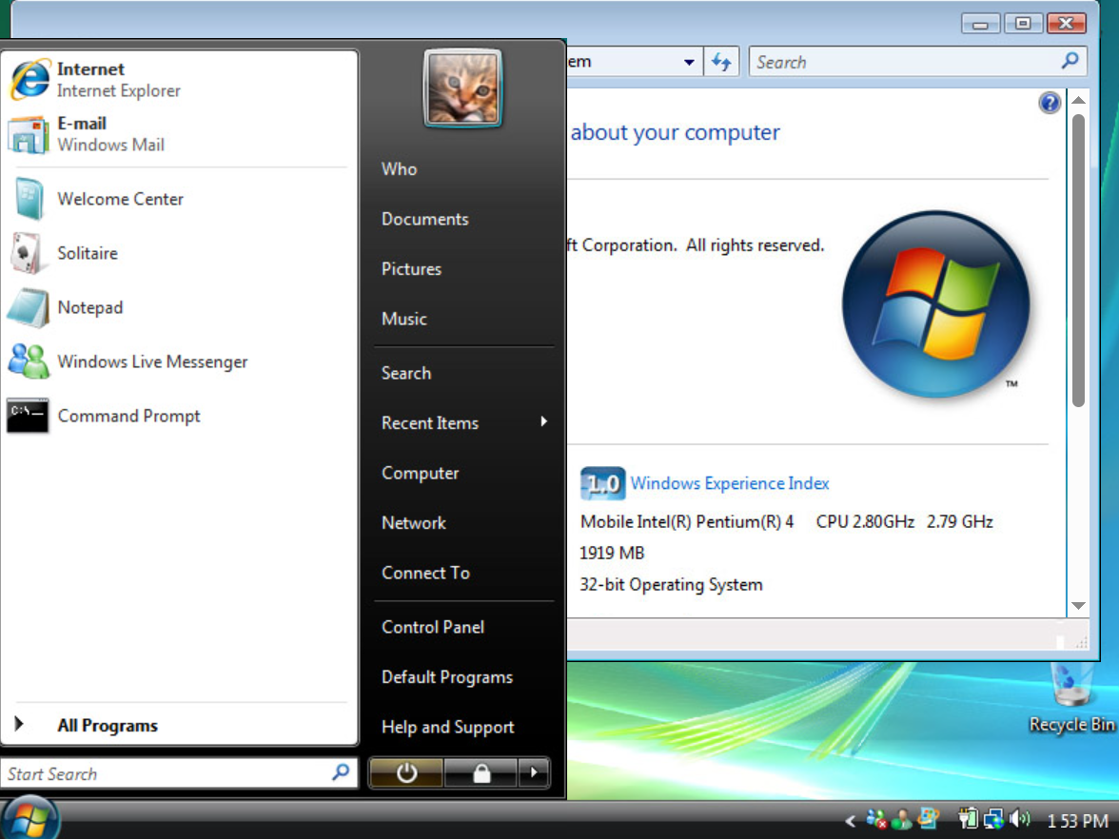This screenshot has width=1119, height=839.
Task: Click the Windows Start orb
Action: [x=30, y=818]
